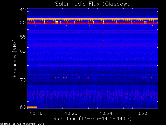166x125 pixels.
Task: Click the '50' frequency tick label
Action: (x=23, y=23)
